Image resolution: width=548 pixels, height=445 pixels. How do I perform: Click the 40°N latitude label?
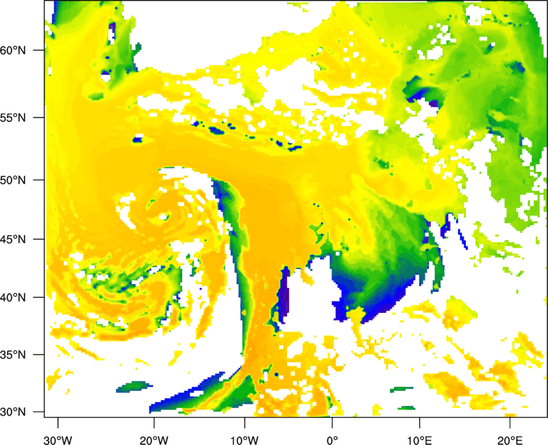click(x=13, y=298)
